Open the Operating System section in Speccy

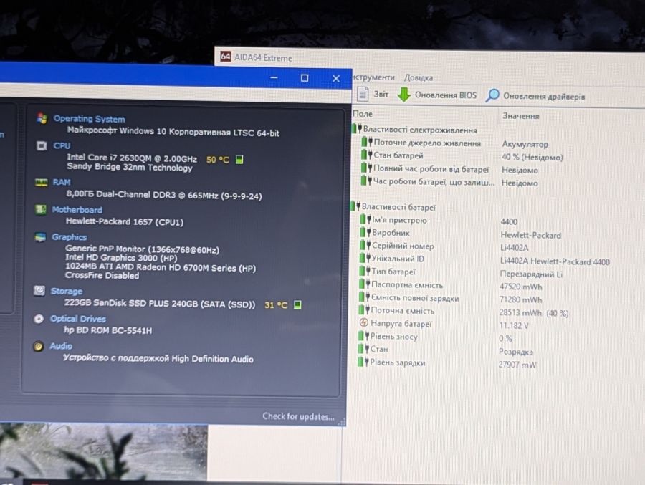[90, 119]
